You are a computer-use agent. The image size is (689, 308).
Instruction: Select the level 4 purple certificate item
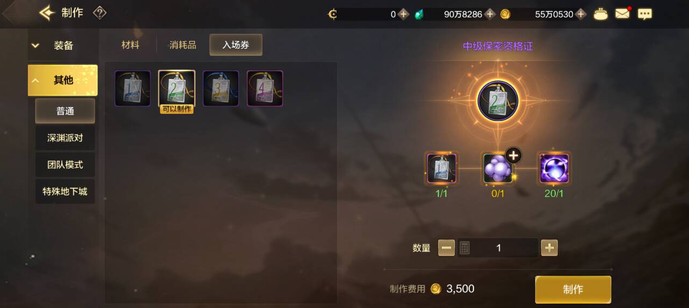click(265, 89)
